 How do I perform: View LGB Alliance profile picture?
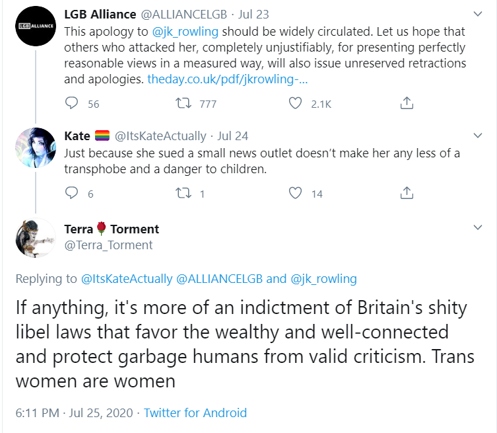[36, 26]
